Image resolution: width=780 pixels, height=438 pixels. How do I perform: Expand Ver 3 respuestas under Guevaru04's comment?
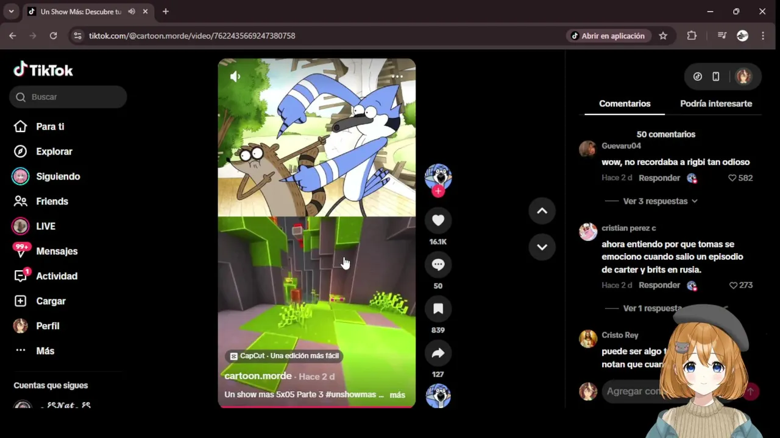tap(660, 201)
